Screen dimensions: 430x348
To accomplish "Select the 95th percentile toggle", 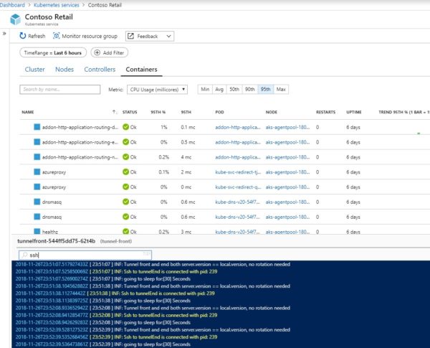I will point(265,89).
